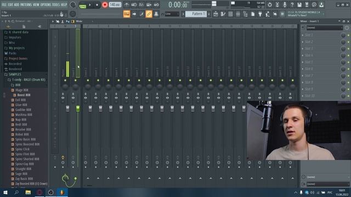351x197 pixels.
Task: Toggle the orange link multilink controllers icon
Action: pos(149,14)
